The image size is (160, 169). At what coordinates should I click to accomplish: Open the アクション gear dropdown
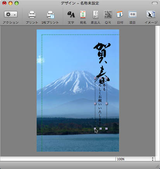click(11, 14)
